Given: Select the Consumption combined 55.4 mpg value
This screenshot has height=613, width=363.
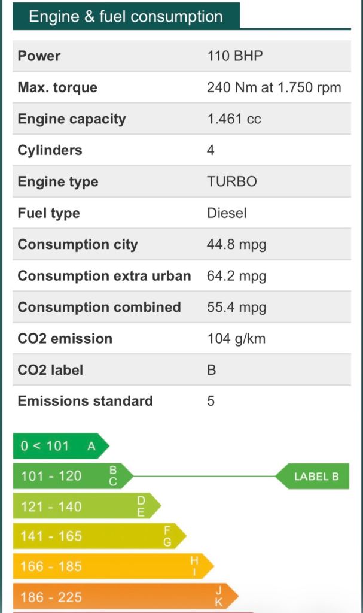Looking at the screenshot, I should tap(237, 307).
